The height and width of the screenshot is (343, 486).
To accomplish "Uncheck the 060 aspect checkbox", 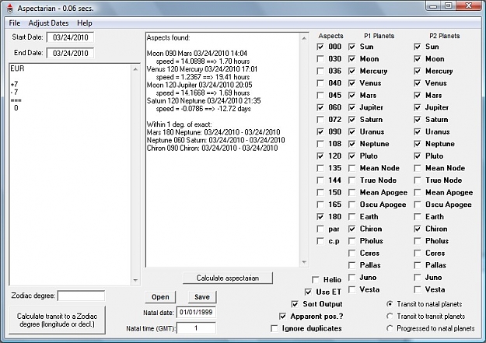I will (320, 107).
